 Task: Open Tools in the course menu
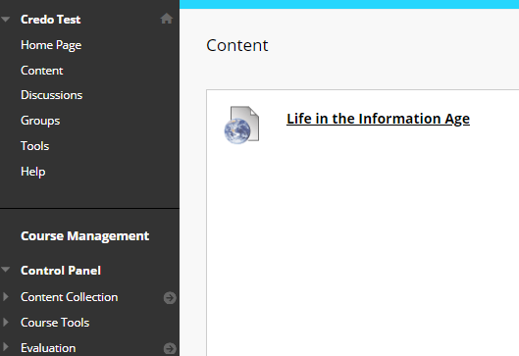coord(34,146)
